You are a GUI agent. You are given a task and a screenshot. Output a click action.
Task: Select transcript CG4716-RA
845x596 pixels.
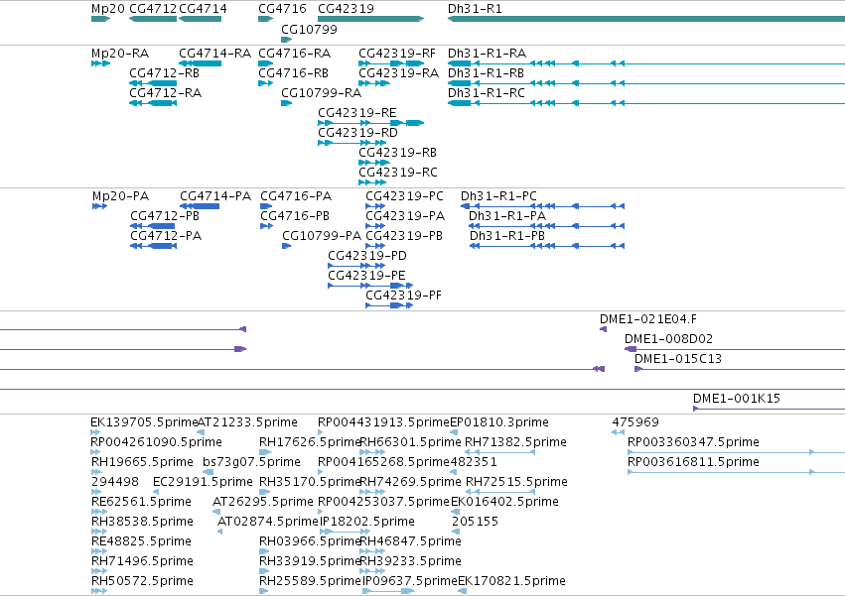coord(295,54)
